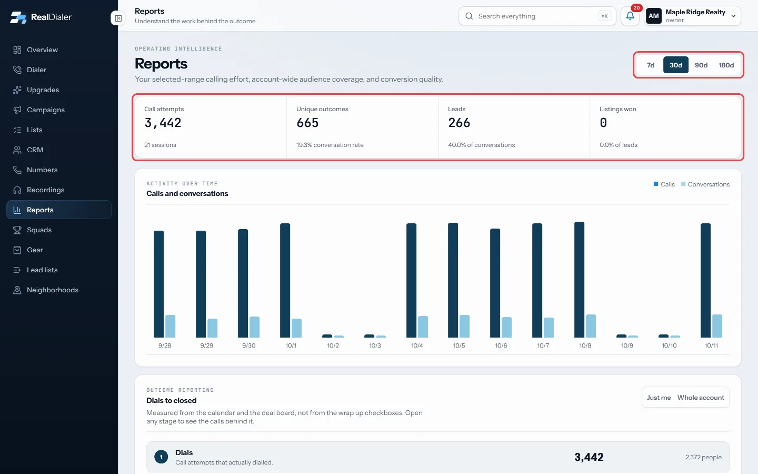Open the Recordings section
The height and width of the screenshot is (474, 758).
pos(59,190)
